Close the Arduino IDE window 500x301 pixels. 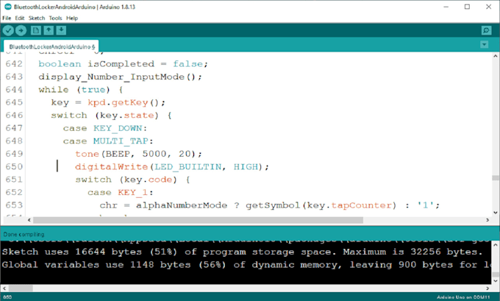(488, 7)
